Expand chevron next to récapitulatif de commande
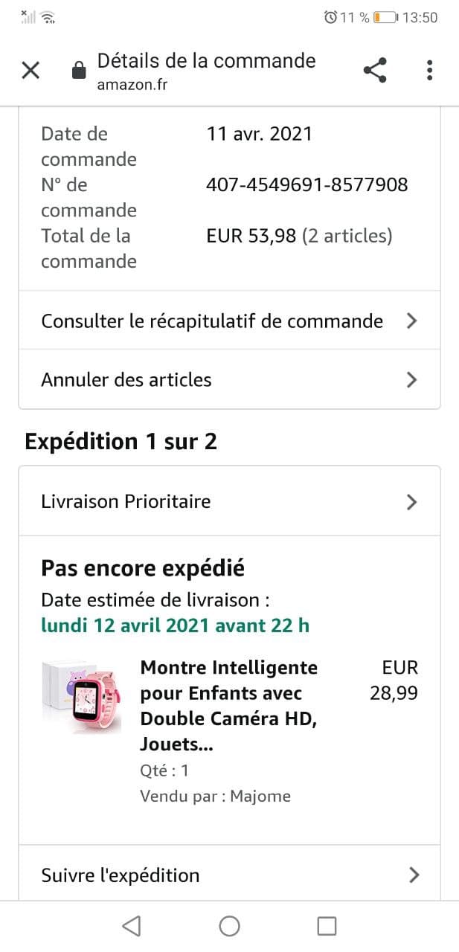Viewport: 459px width, 952px height. point(411,321)
